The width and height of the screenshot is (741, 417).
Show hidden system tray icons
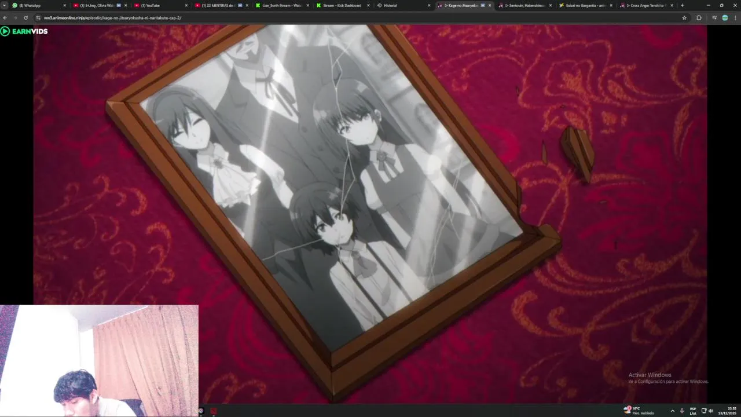pos(672,411)
